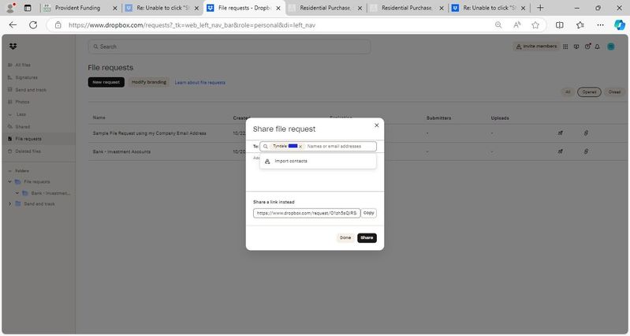Open browser zoom control in address bar
This screenshot has width=630, height=336.
pyautogui.click(x=498, y=25)
